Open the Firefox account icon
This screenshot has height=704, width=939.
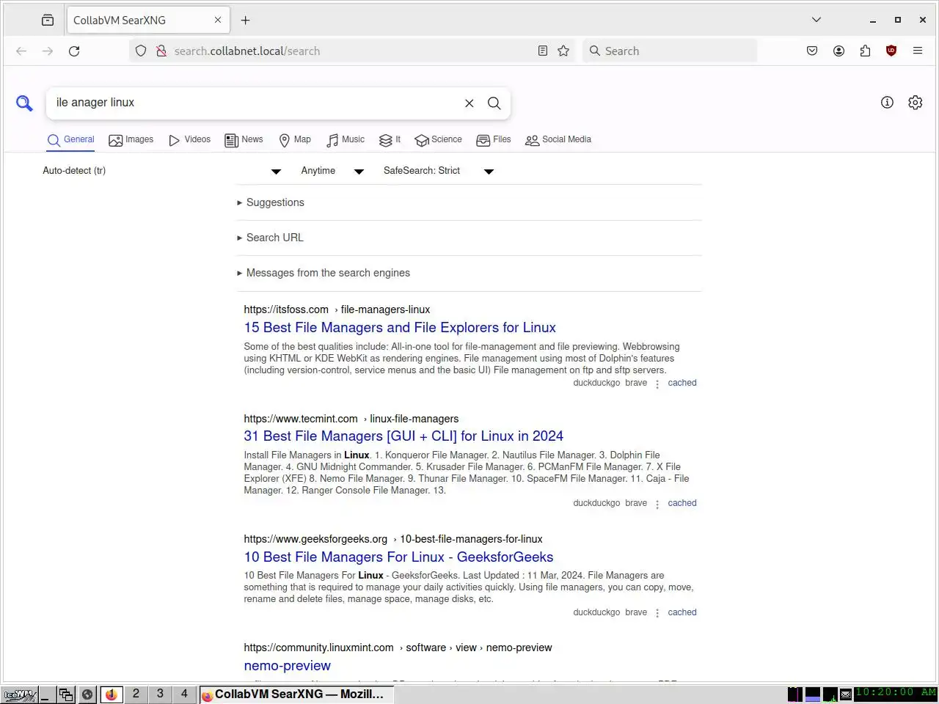(x=838, y=51)
